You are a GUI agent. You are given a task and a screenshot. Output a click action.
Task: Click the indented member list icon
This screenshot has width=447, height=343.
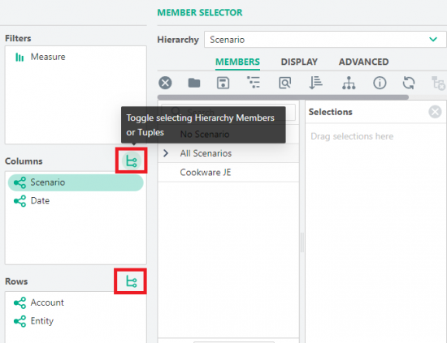254,83
